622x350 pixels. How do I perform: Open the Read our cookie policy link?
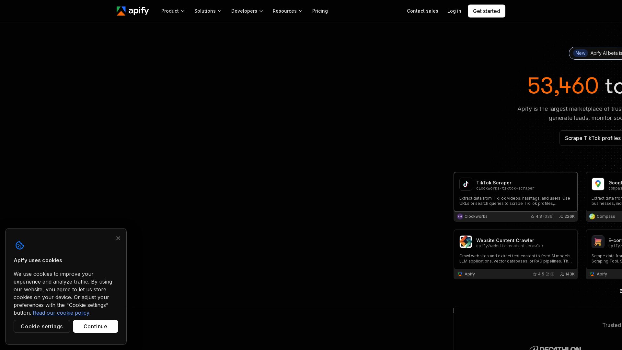coord(61,313)
